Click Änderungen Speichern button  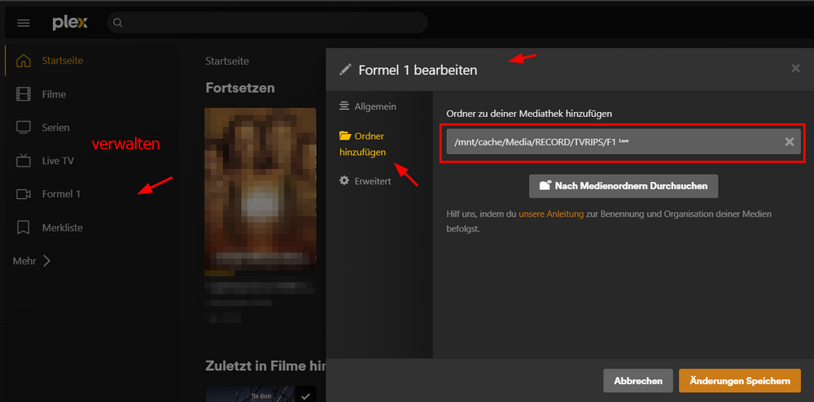(740, 381)
